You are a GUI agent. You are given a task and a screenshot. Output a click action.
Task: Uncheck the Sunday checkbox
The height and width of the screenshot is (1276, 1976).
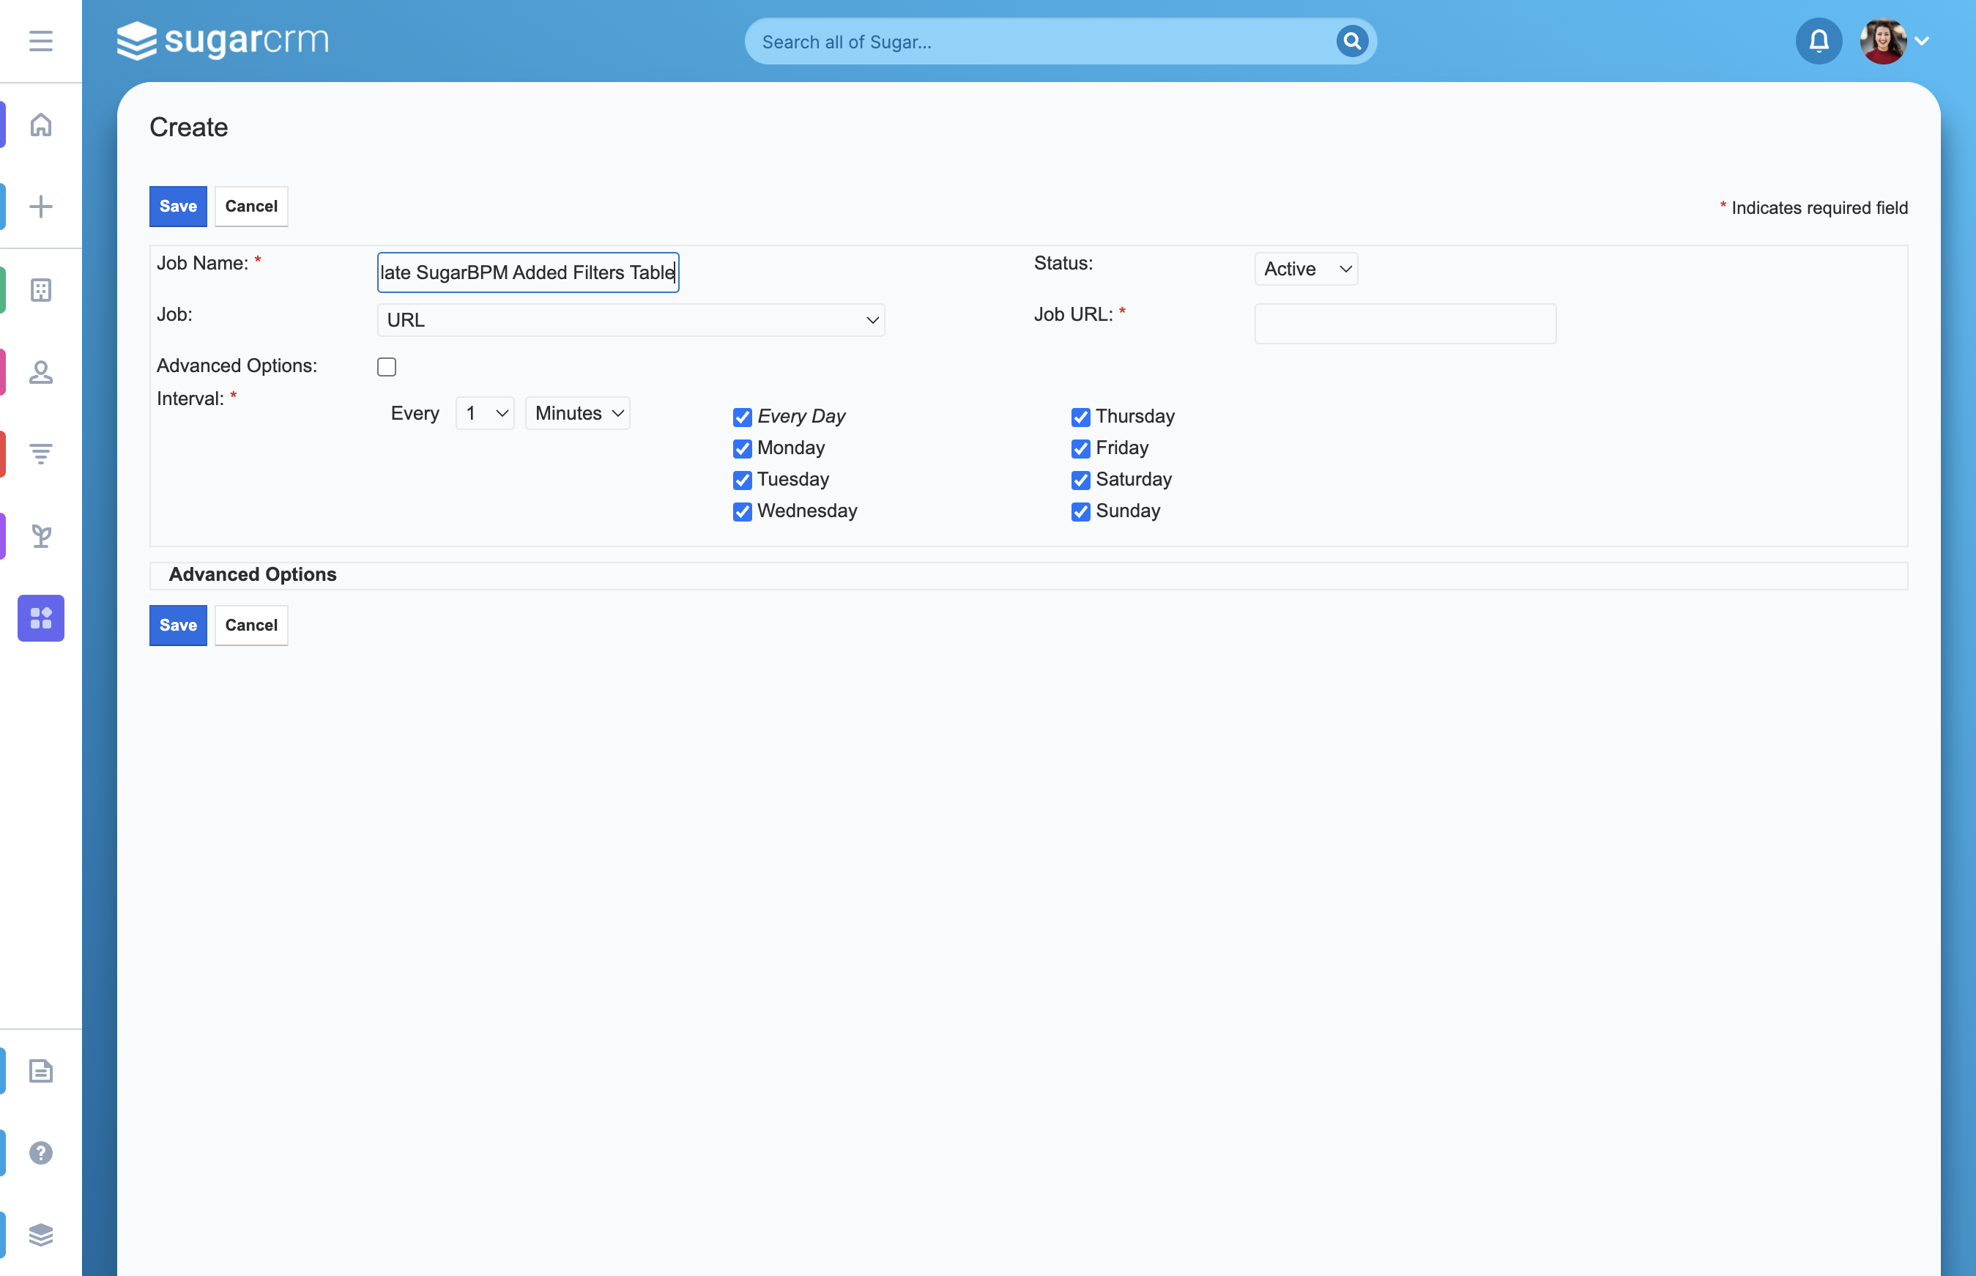(x=1080, y=511)
